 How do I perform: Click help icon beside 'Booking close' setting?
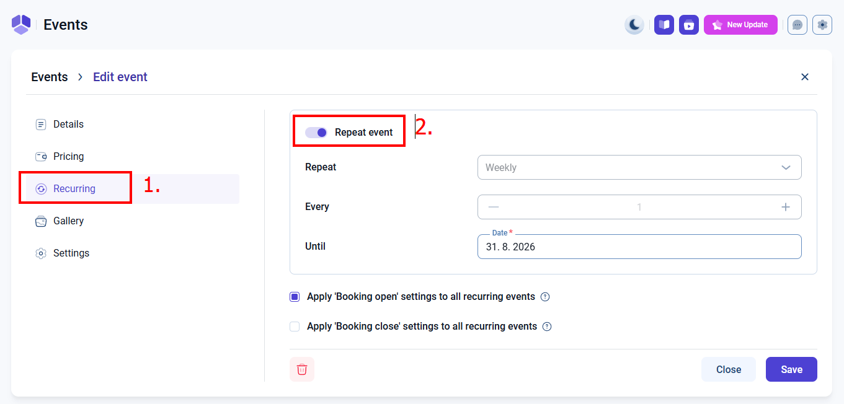coord(547,327)
